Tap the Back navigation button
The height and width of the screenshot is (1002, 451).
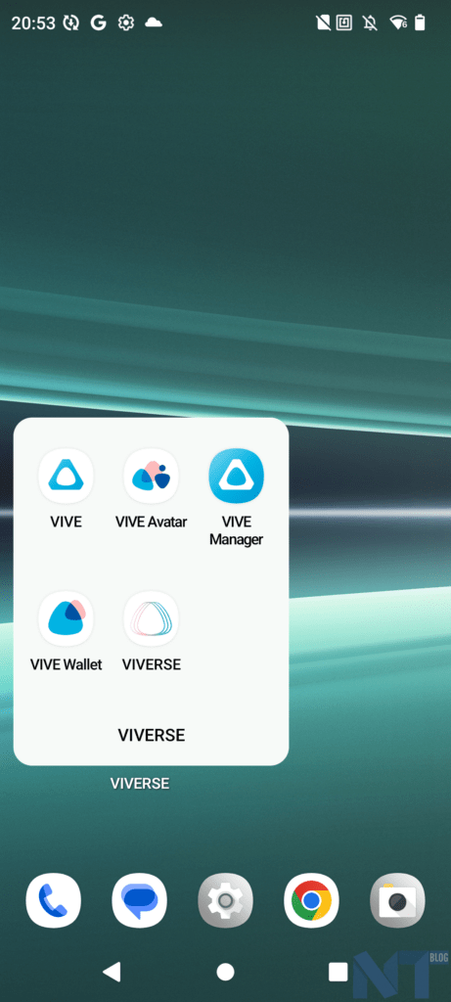click(x=112, y=972)
